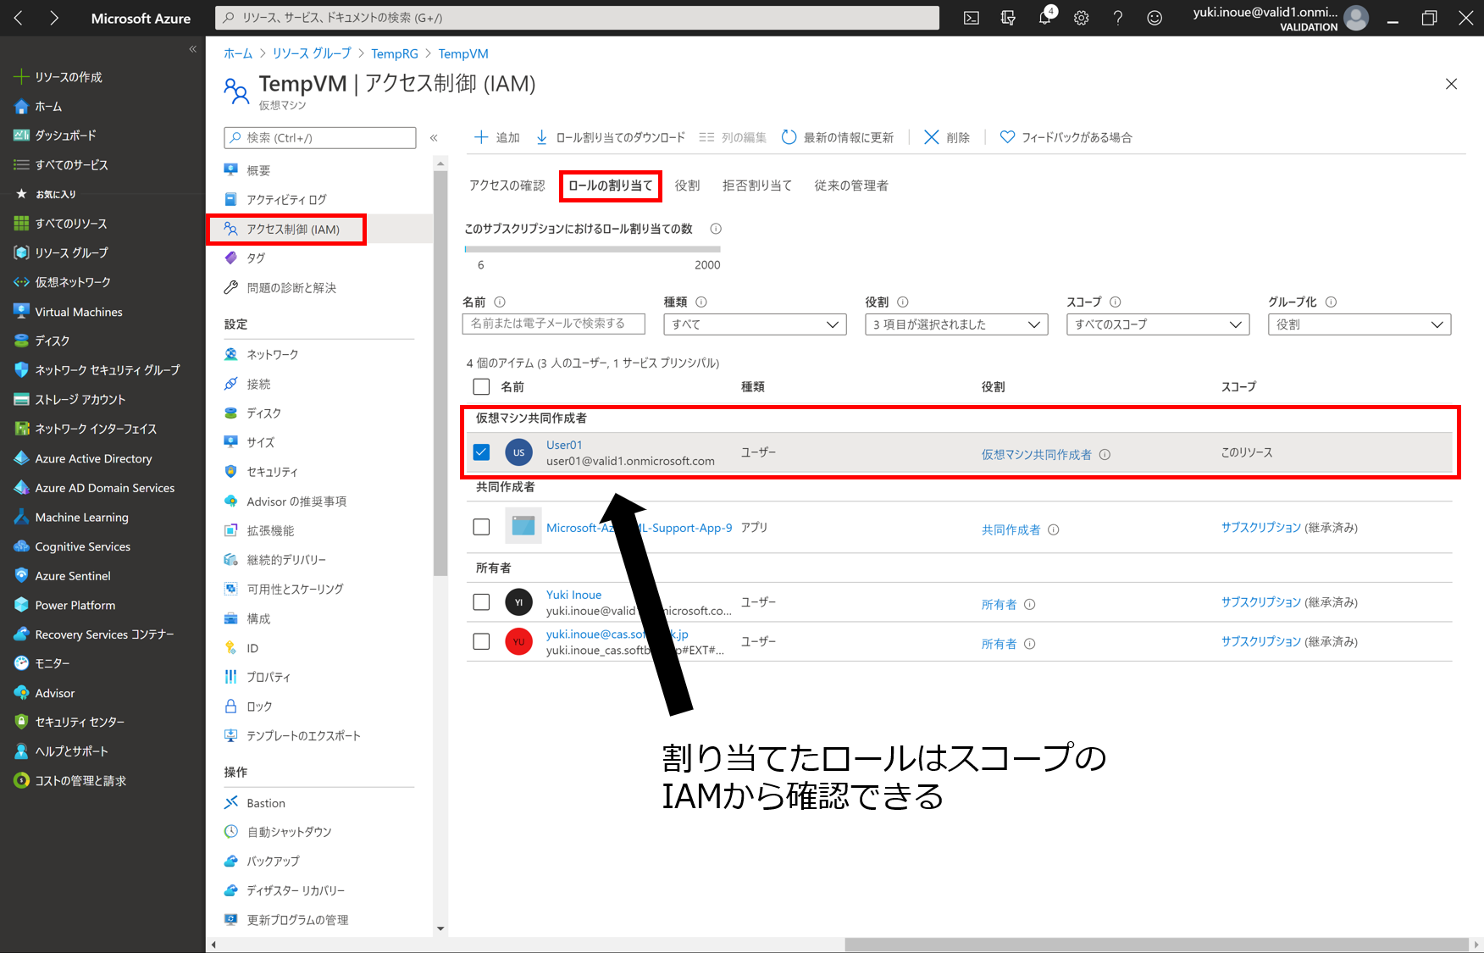Click the ホーム breadcrumb link
This screenshot has width=1484, height=953.
tap(238, 53)
